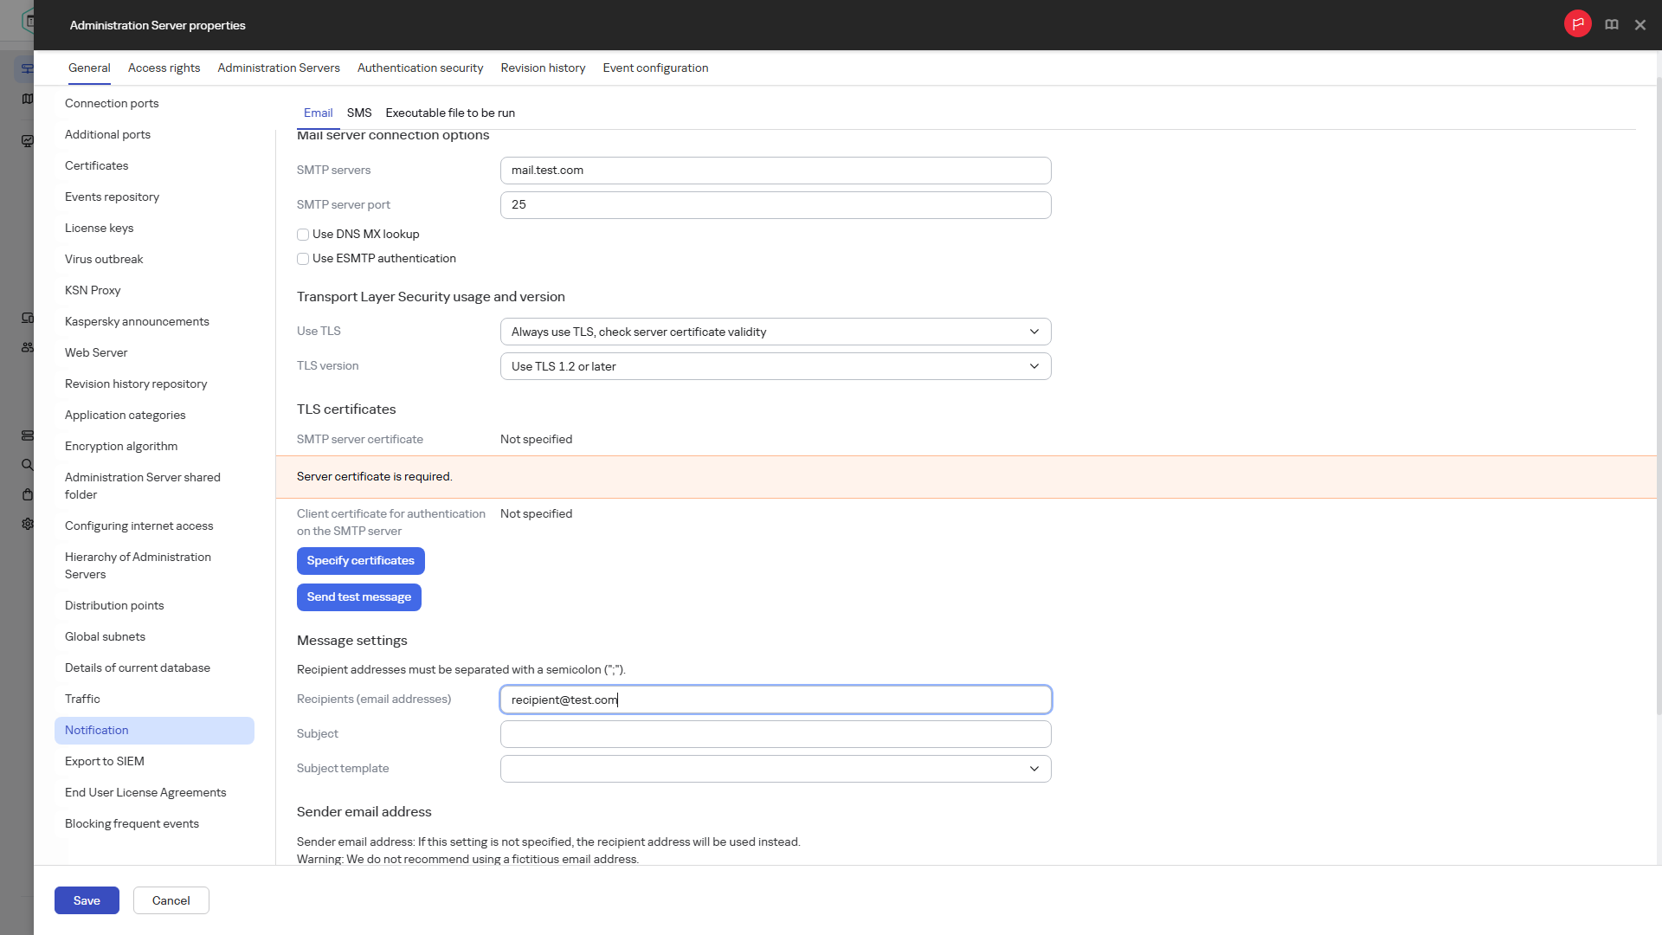This screenshot has width=1662, height=935.
Task: Click the Subject input field
Action: pyautogui.click(x=776, y=734)
